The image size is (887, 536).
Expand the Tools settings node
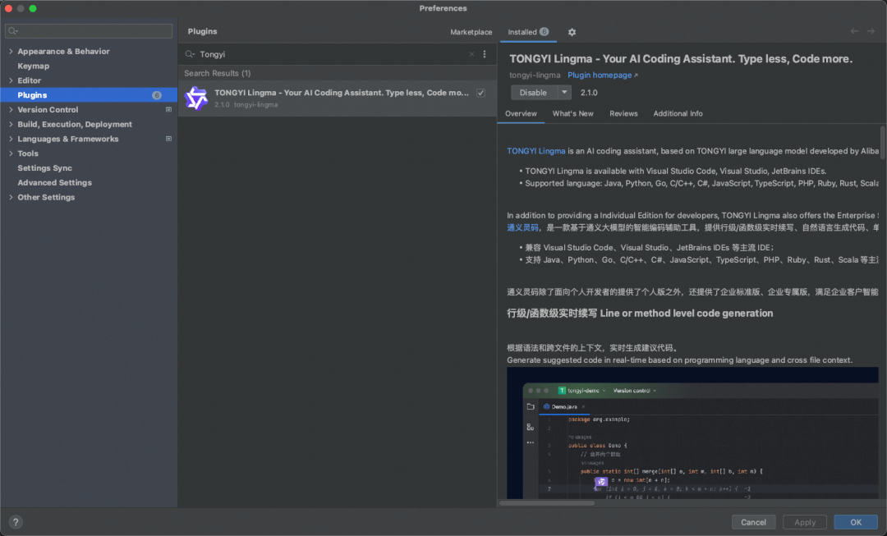click(x=11, y=153)
